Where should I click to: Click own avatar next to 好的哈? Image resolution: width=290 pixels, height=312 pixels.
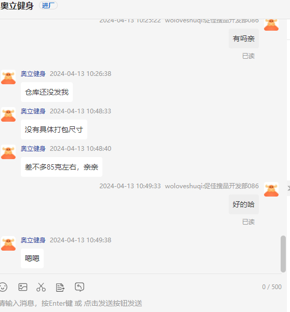click(271, 189)
